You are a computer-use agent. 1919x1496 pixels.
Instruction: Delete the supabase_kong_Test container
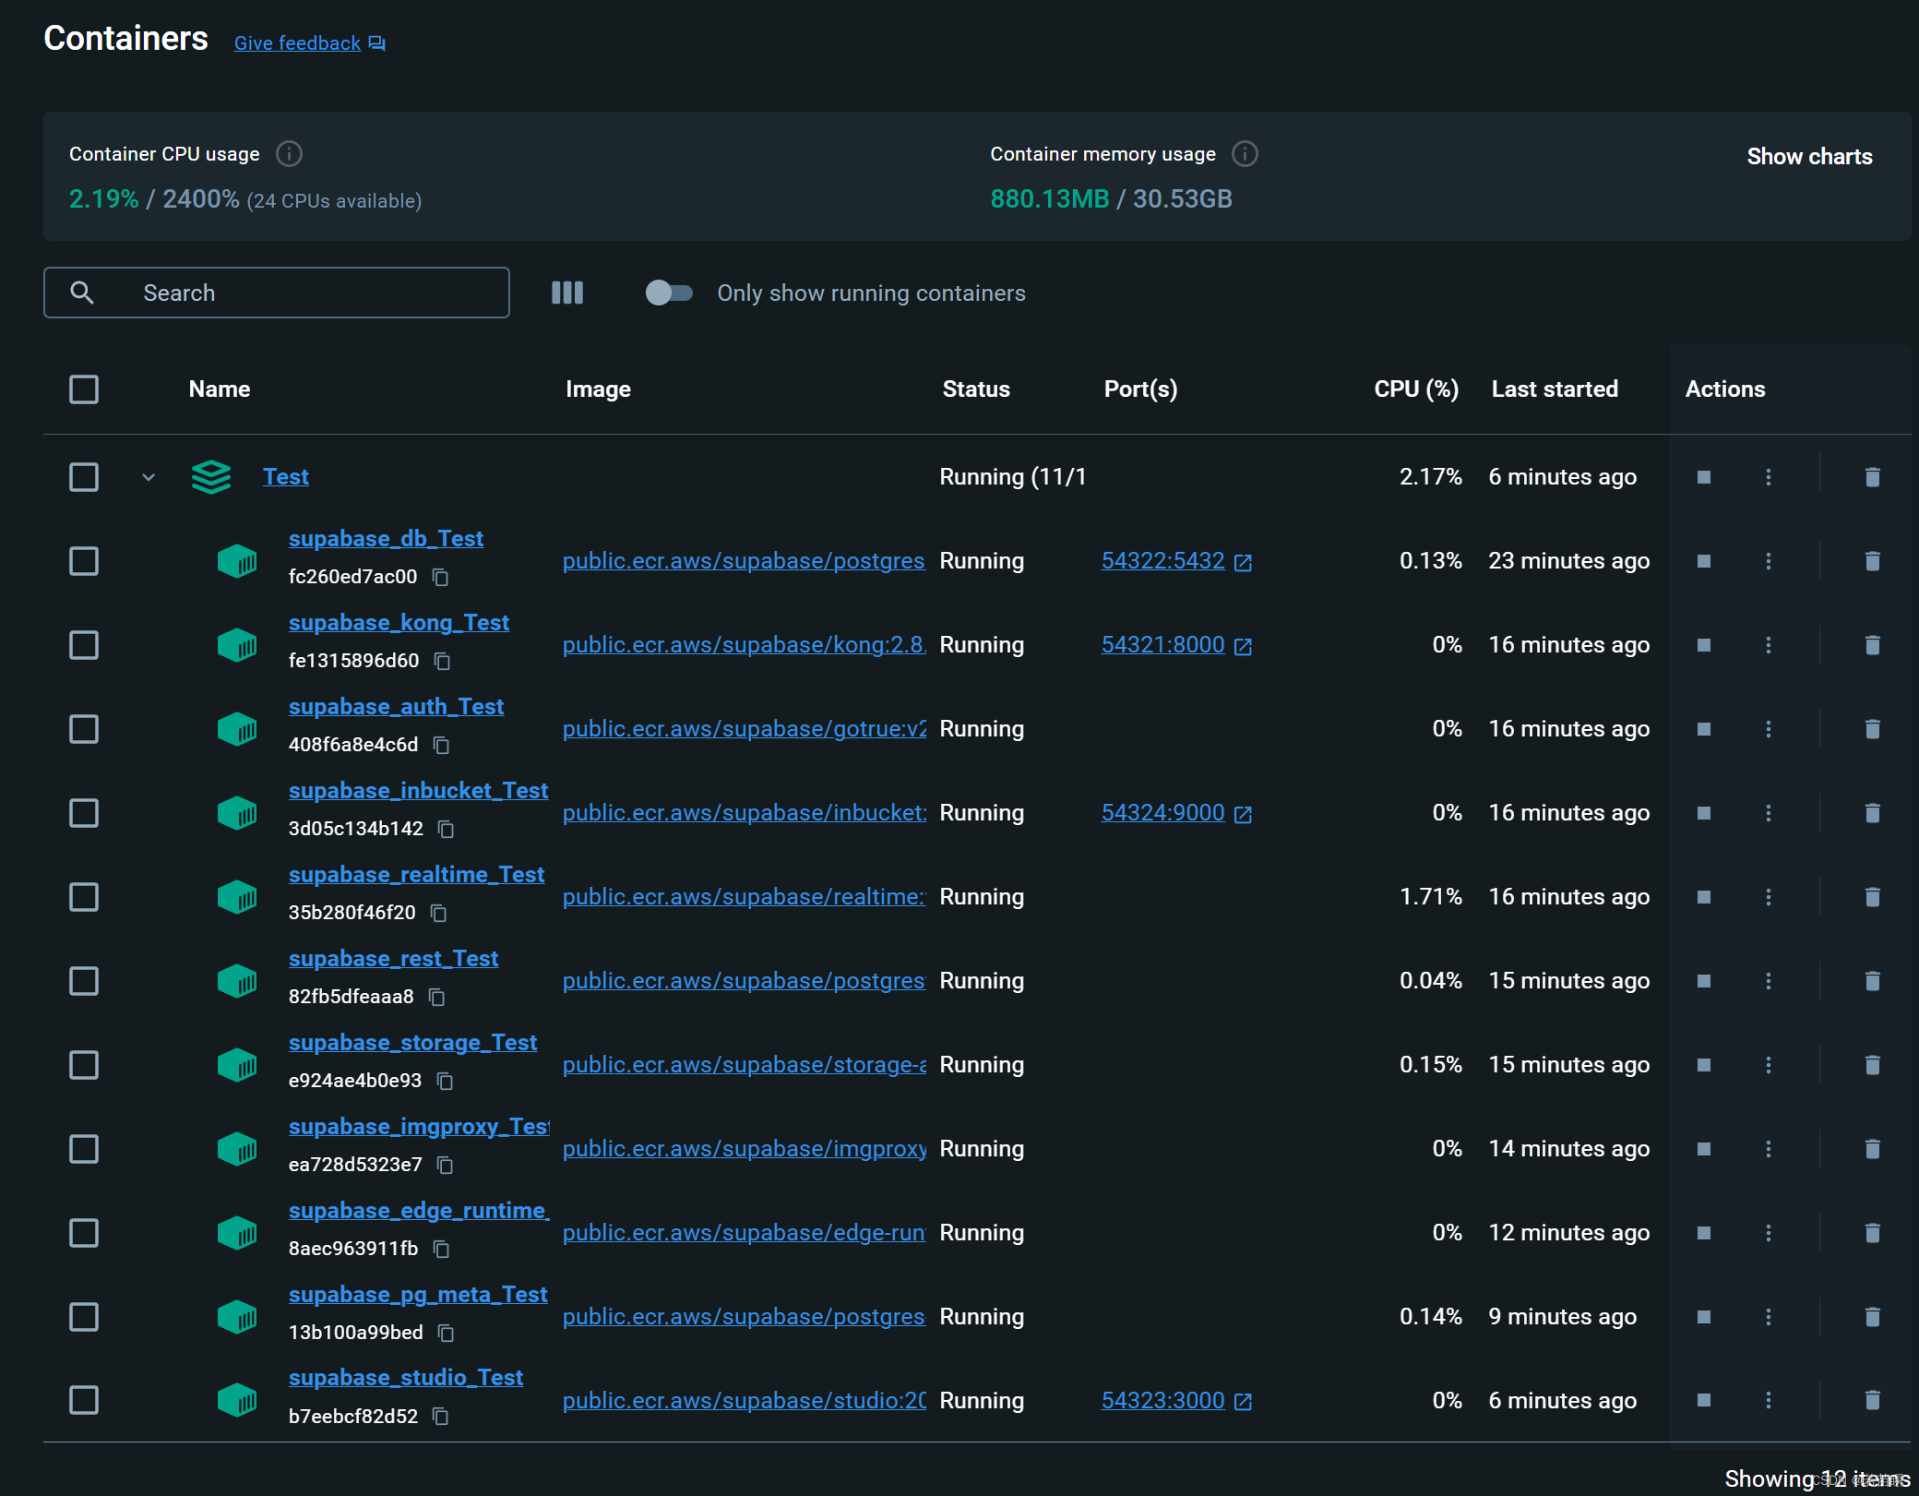click(x=1872, y=645)
